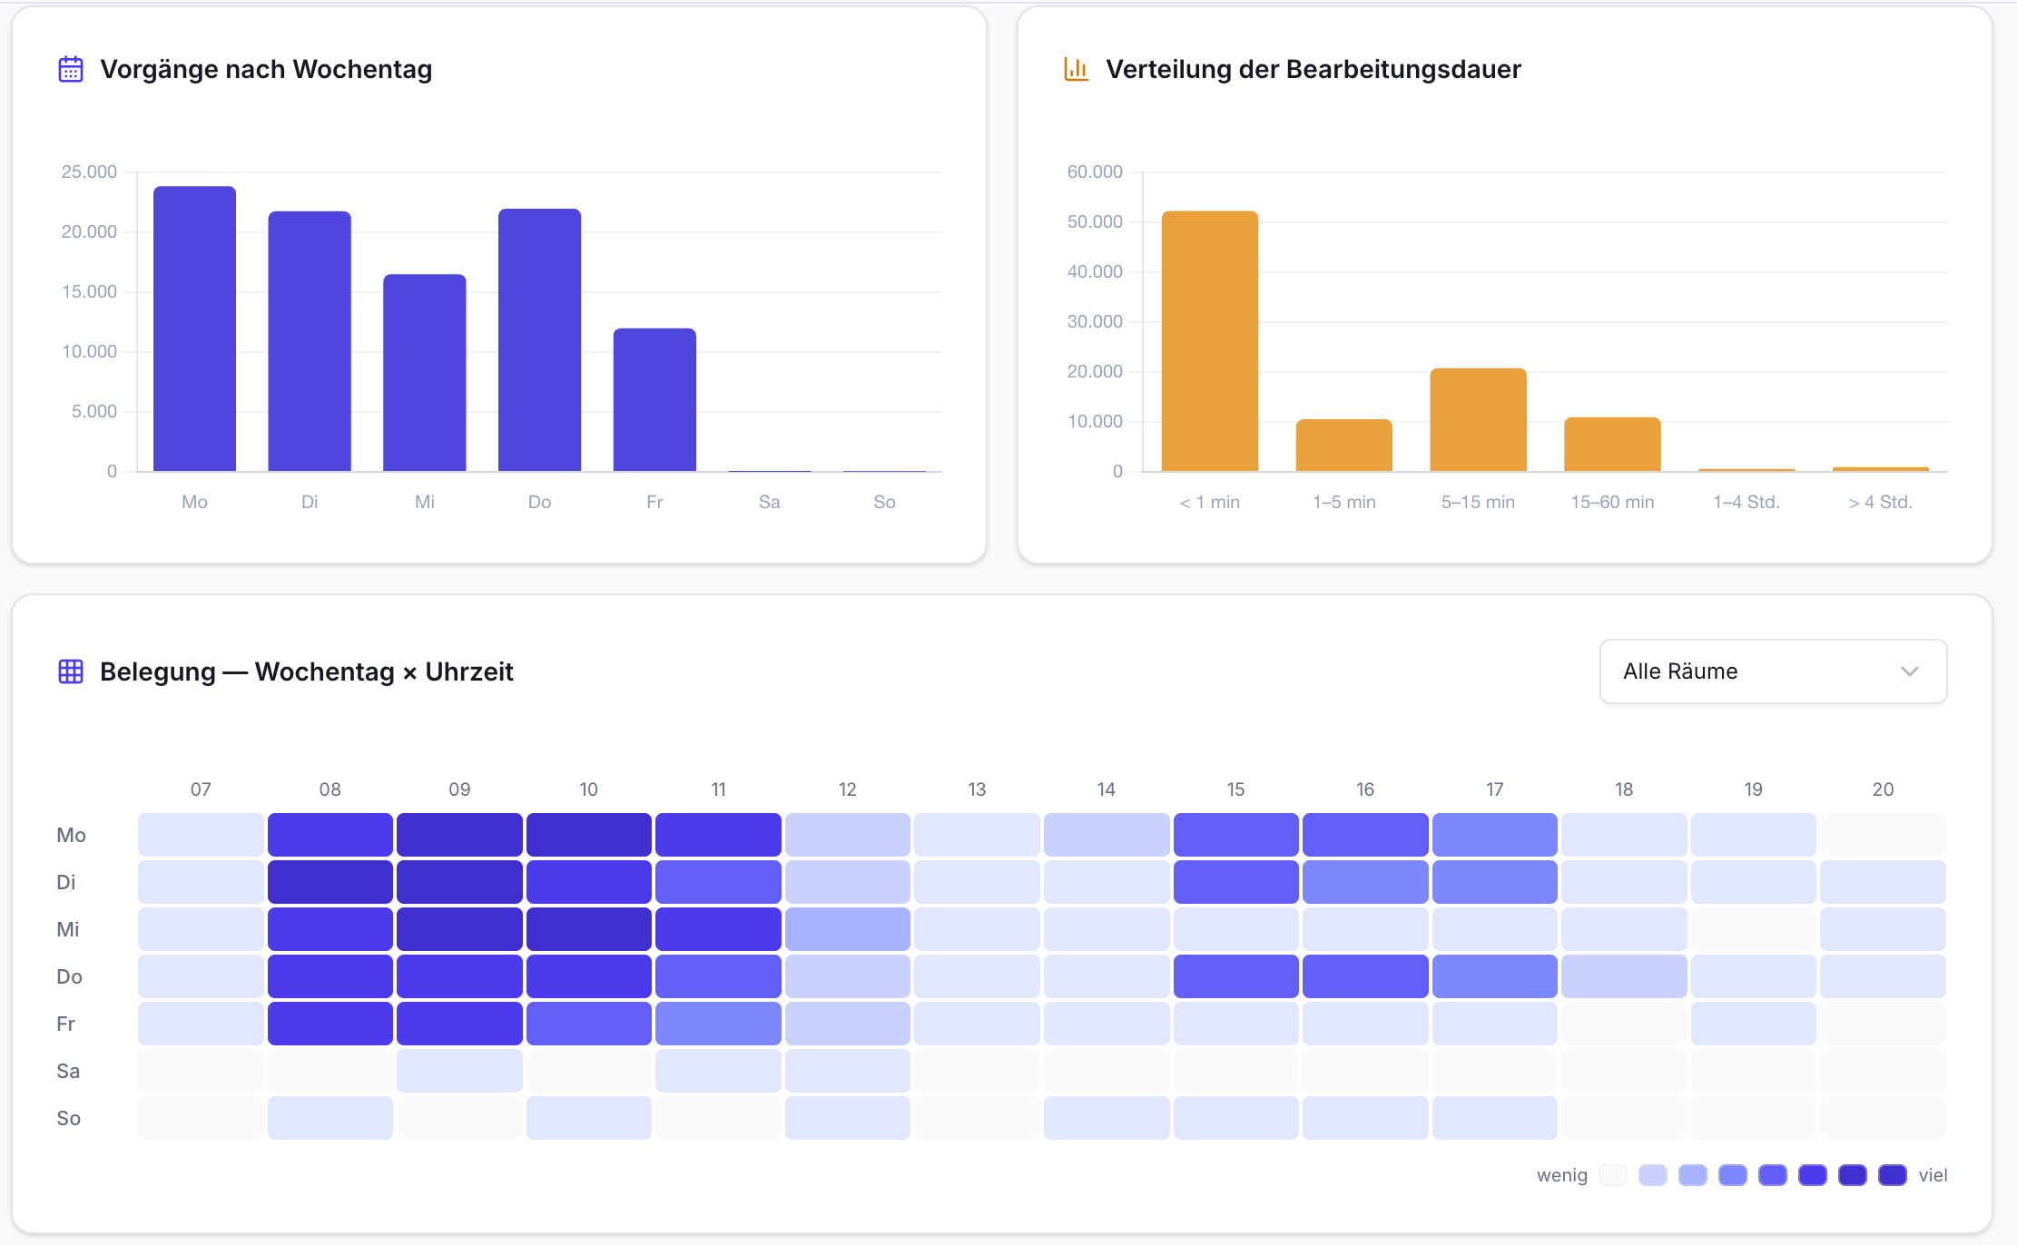Click the orange bar chart icon beside Verteilung der Bearbeitungsdauer
The image size is (2017, 1245).
click(1077, 69)
